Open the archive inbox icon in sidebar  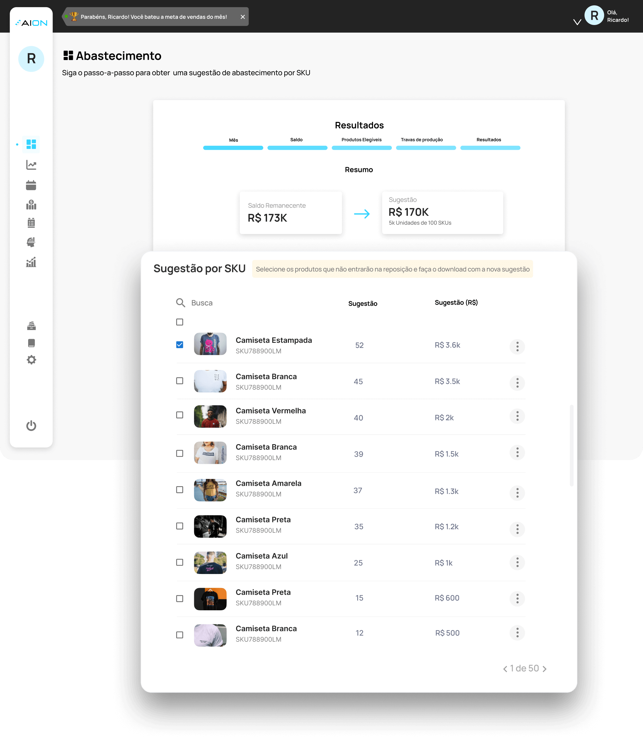[31, 326]
